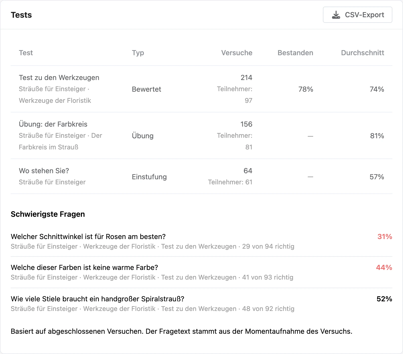Click the 57% average value

pyautogui.click(x=377, y=177)
